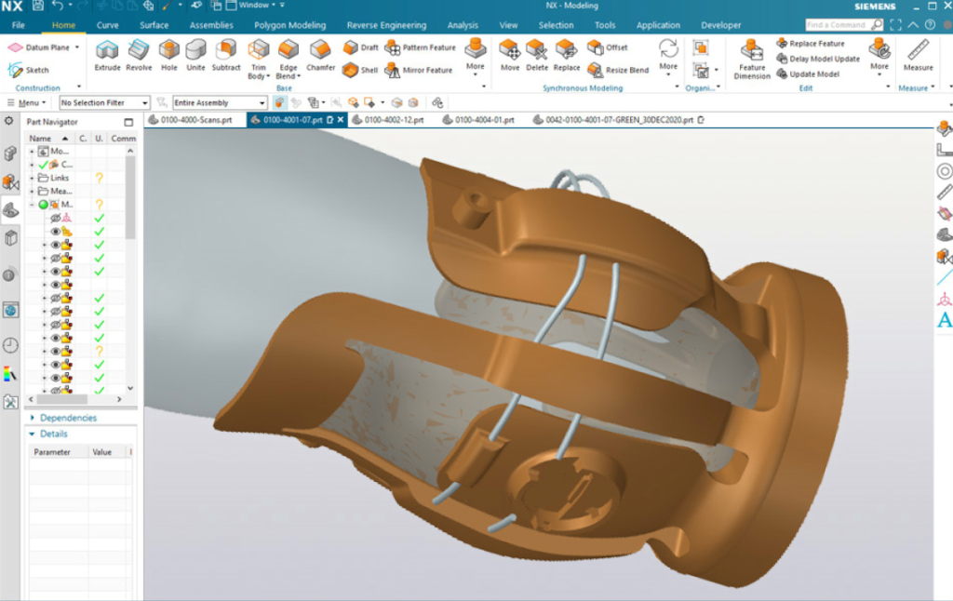
Task: Show the hidden datum item via its crossed-eye icon
Action: click(56, 218)
